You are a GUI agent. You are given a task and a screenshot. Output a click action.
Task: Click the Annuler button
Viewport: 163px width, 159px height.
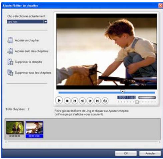[150, 153]
